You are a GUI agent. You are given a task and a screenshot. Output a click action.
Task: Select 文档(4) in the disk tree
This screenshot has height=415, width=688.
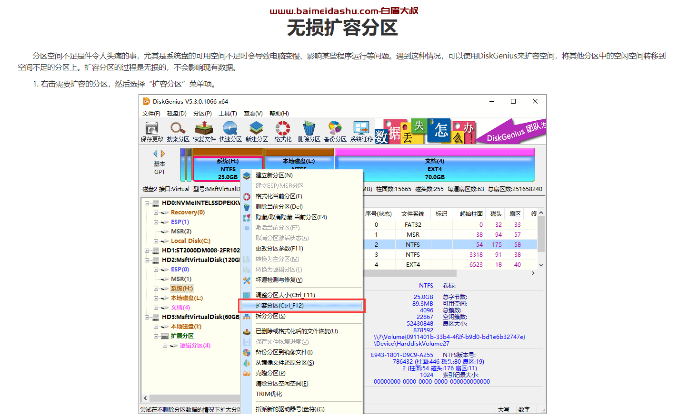point(180,308)
